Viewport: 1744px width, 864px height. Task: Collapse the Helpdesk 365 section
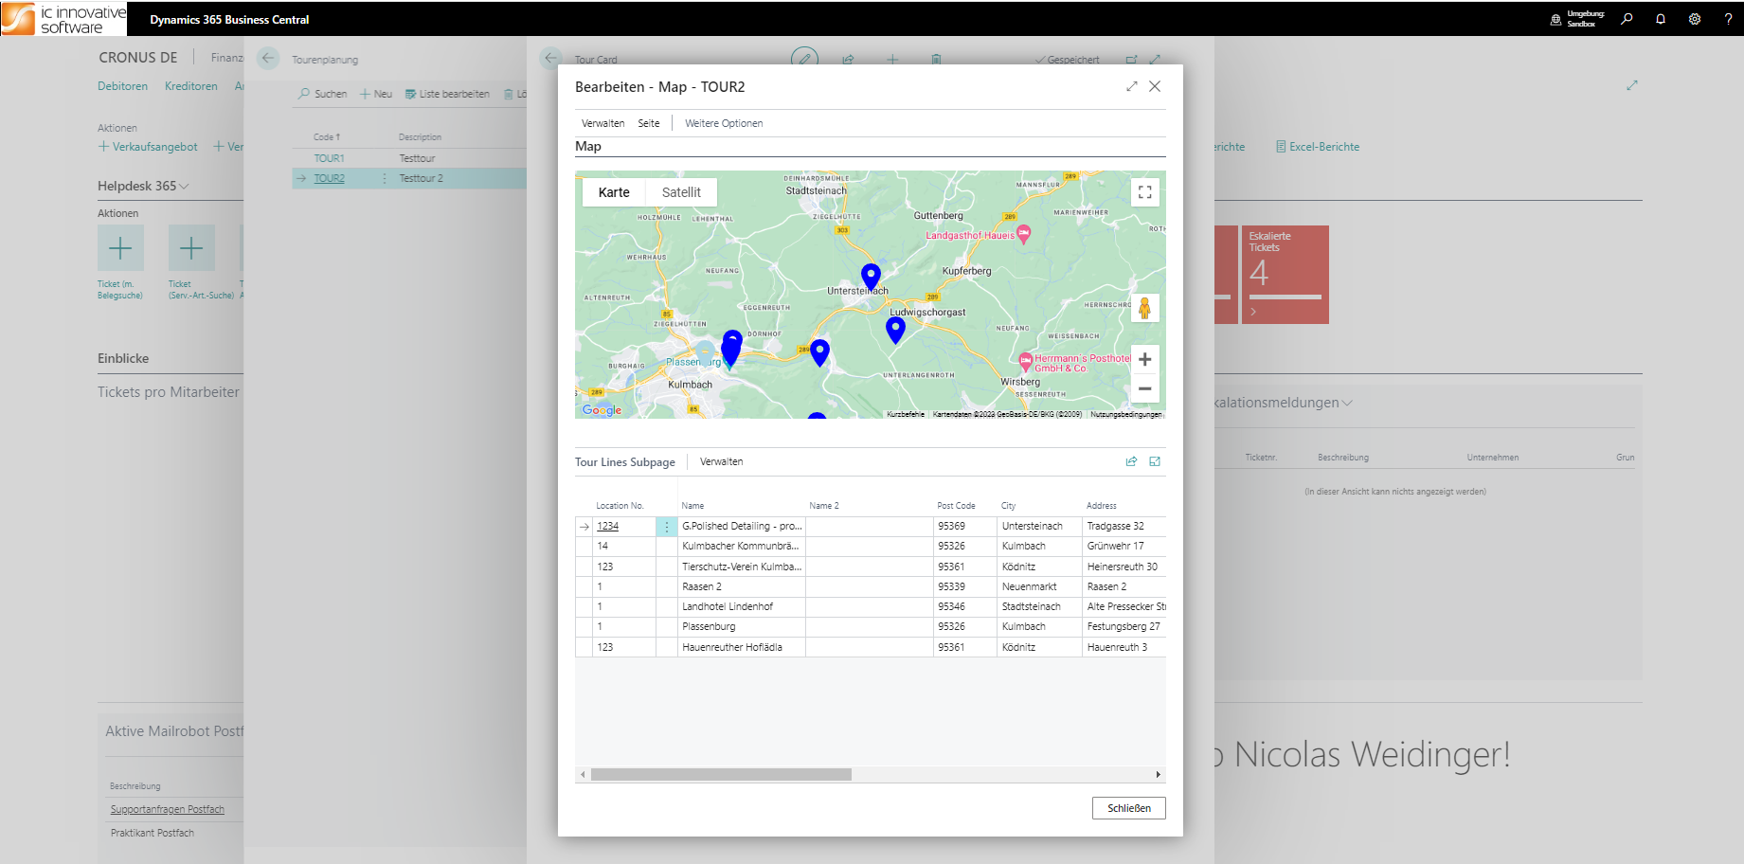[183, 186]
